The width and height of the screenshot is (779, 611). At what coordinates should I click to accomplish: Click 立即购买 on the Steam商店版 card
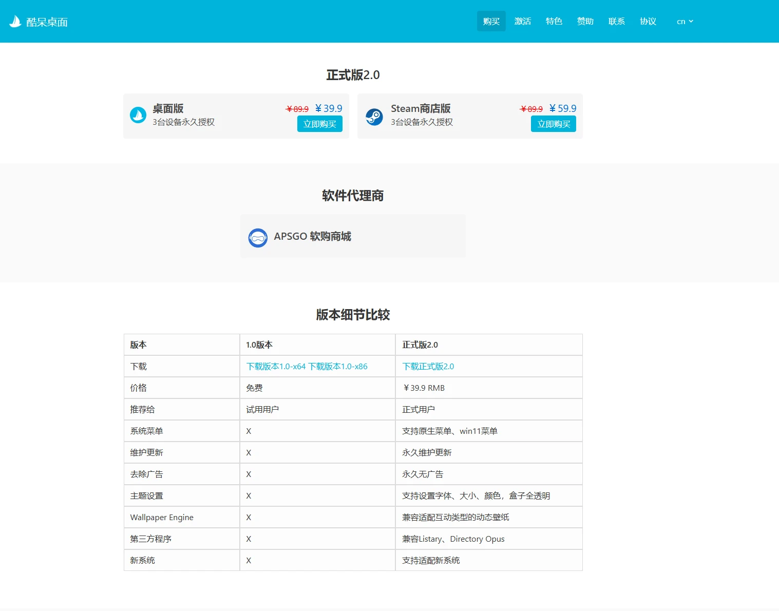point(553,124)
